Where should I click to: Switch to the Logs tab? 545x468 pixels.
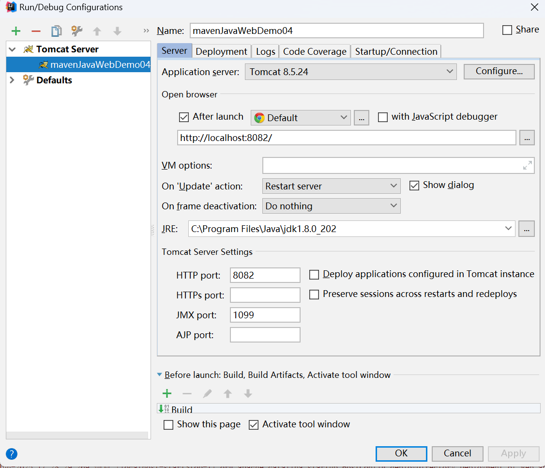(x=266, y=51)
